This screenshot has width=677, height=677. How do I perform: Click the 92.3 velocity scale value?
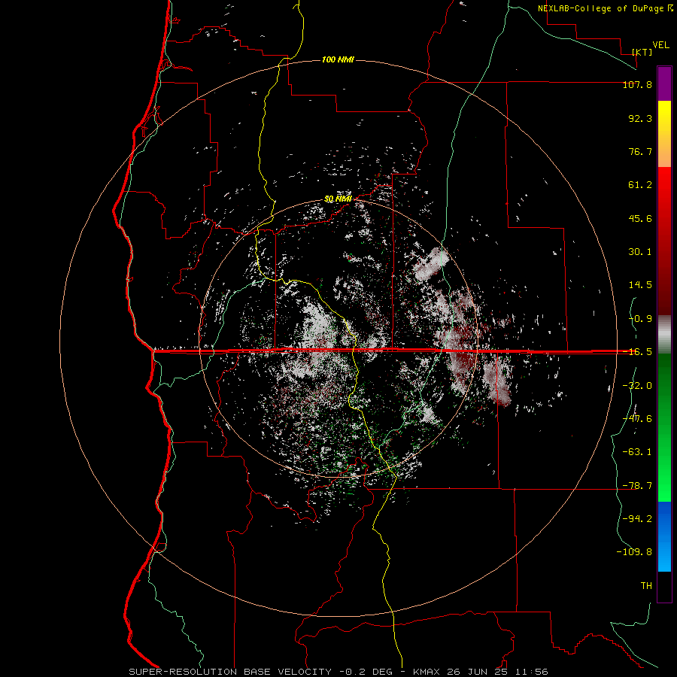(x=640, y=118)
